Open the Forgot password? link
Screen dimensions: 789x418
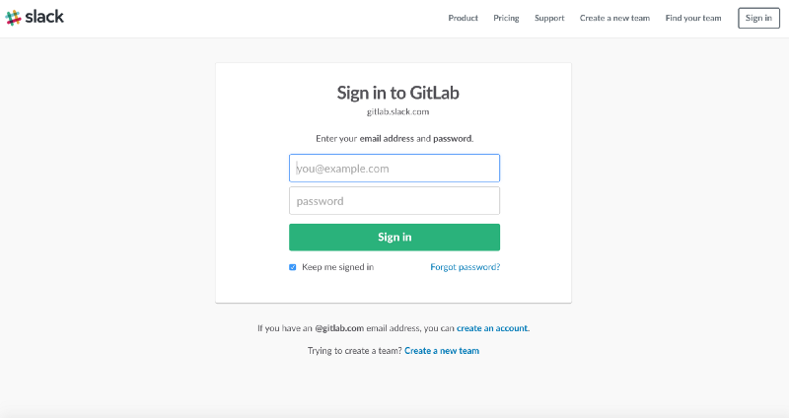(x=465, y=267)
